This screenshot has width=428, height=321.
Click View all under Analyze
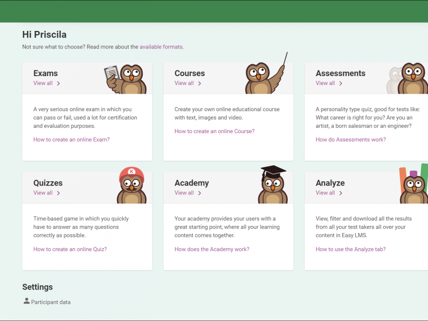325,193
